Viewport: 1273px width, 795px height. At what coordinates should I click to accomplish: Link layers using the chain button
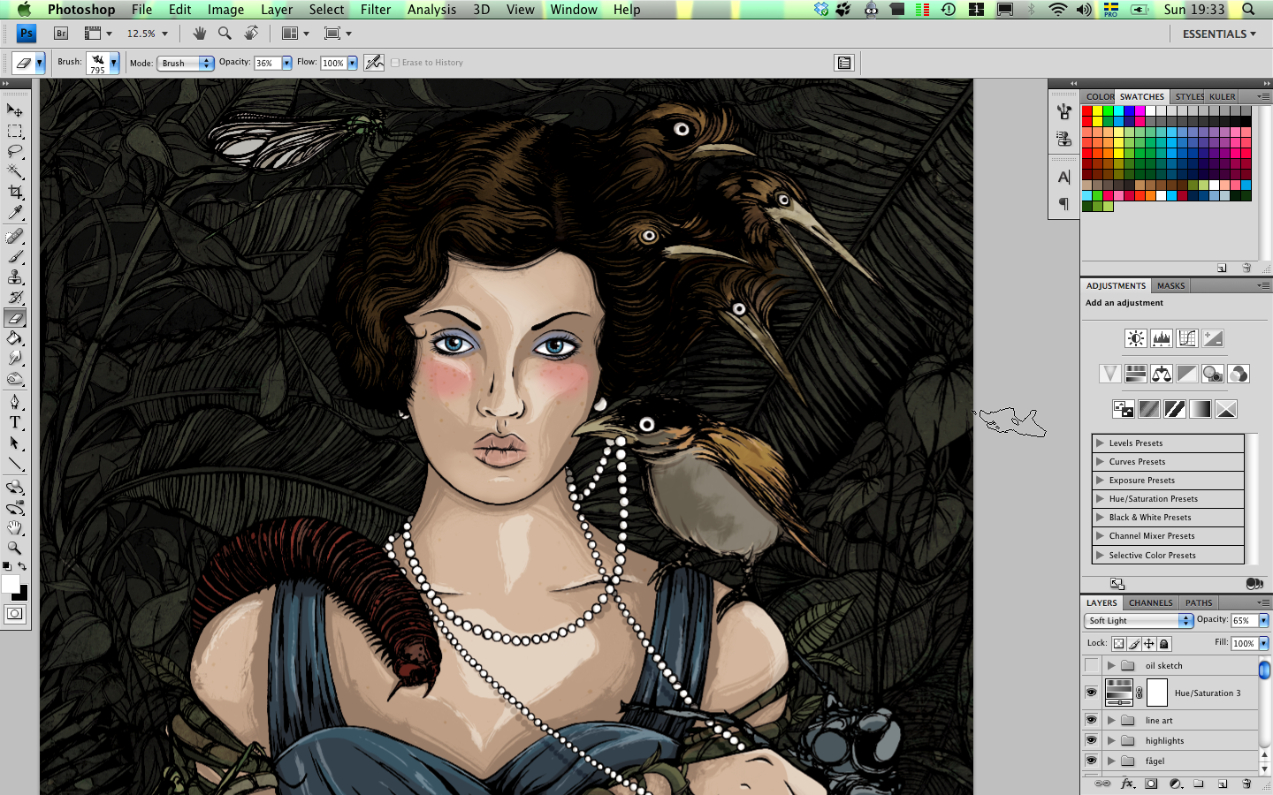1103,784
